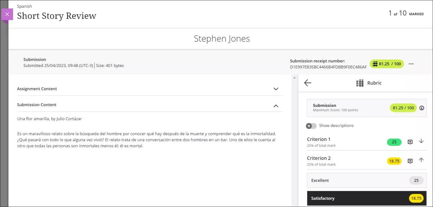Click the 81.25 / 100 grade pill in header
The width and height of the screenshot is (433, 207).
tap(387, 64)
